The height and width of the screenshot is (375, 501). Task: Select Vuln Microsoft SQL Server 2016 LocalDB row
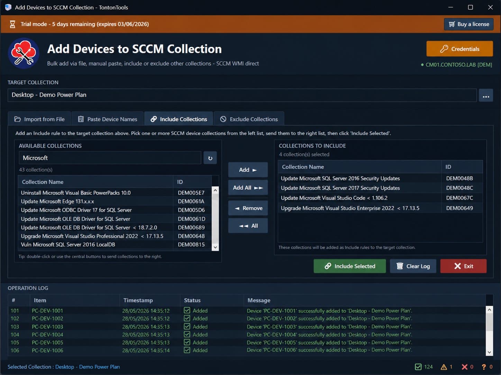(x=115, y=244)
